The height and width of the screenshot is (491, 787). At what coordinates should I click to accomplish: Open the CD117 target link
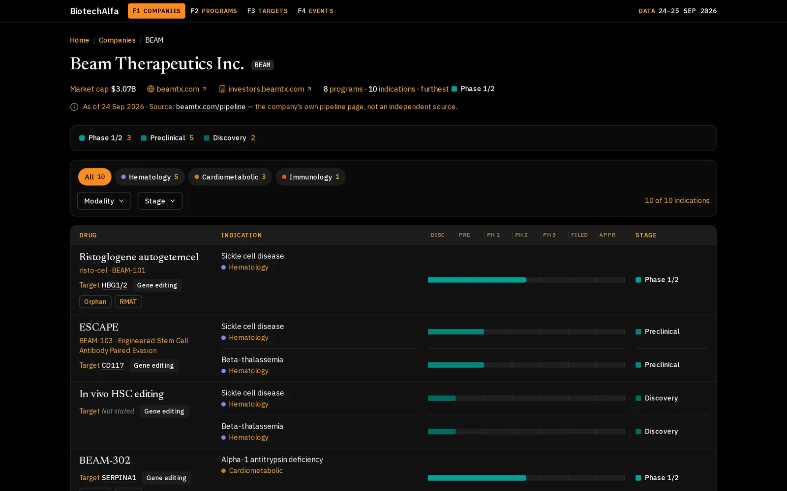tap(113, 365)
